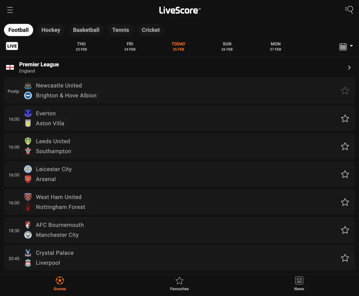Favourite the Leeds United vs Southampton match
The width and height of the screenshot is (359, 296).
click(x=345, y=147)
